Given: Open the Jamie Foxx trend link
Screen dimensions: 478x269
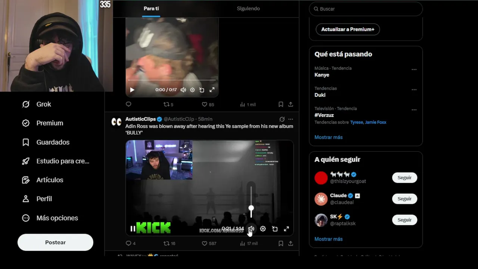Looking at the screenshot, I should coord(376,122).
